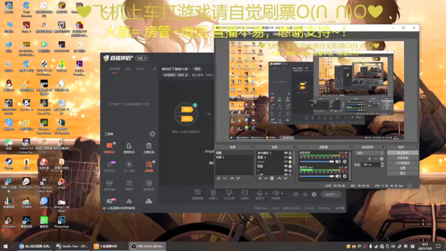Click 开始录制 button in OBS controls
The image size is (446, 251).
[403, 158]
